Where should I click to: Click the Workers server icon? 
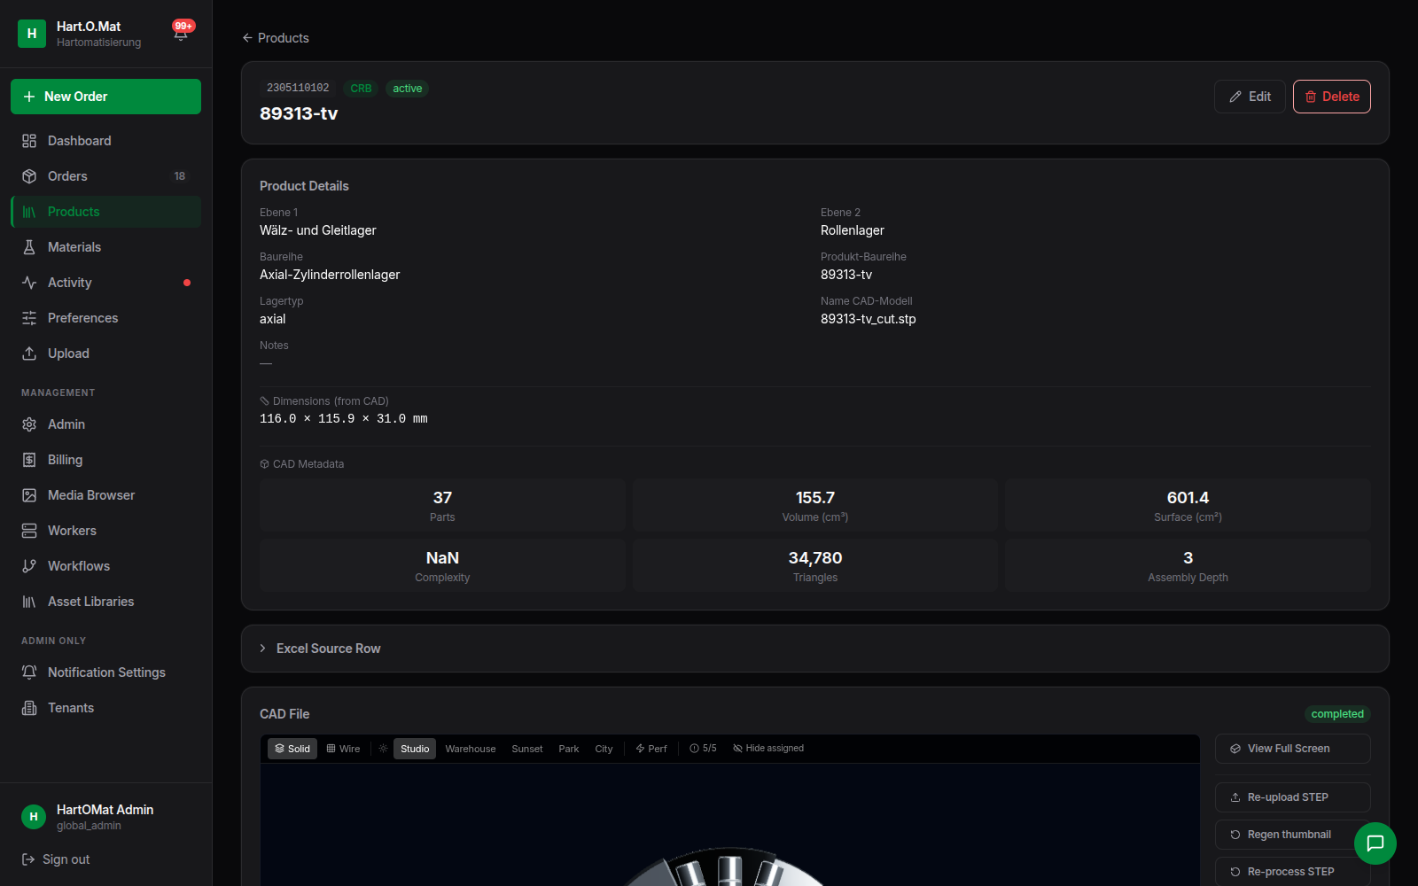coord(29,531)
